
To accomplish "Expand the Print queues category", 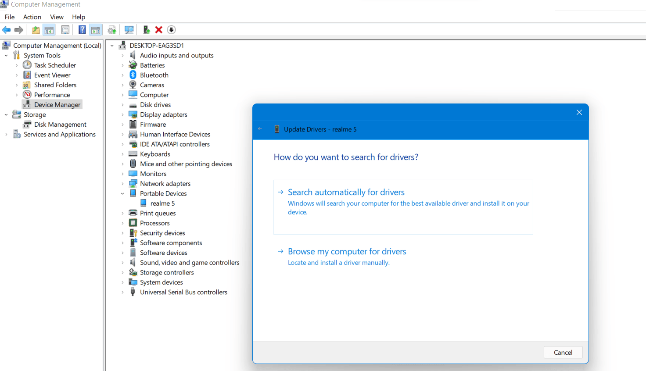I will click(122, 213).
